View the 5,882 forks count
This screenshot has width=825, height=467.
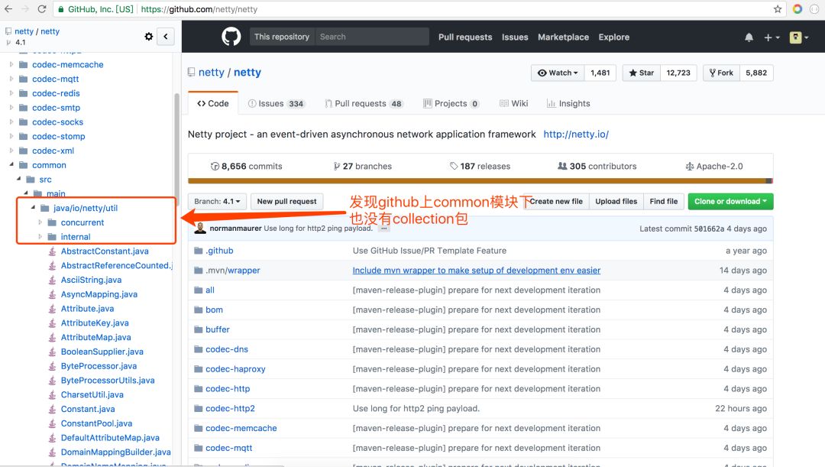[x=756, y=73]
